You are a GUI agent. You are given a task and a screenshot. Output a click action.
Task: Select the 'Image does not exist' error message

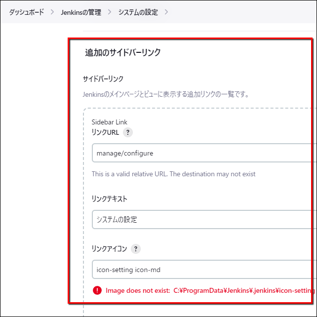click(x=210, y=290)
